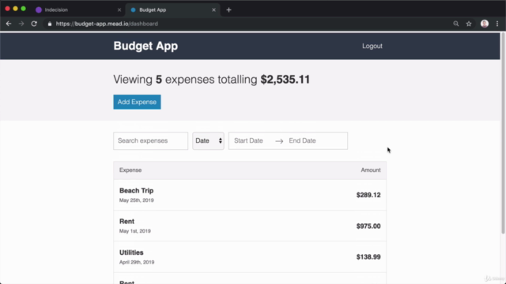This screenshot has height=284, width=506.
Task: Click the April 29th, 2019 date
Action: [x=137, y=262]
